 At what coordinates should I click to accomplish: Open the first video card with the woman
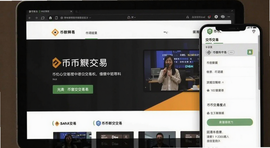[x=72, y=140]
